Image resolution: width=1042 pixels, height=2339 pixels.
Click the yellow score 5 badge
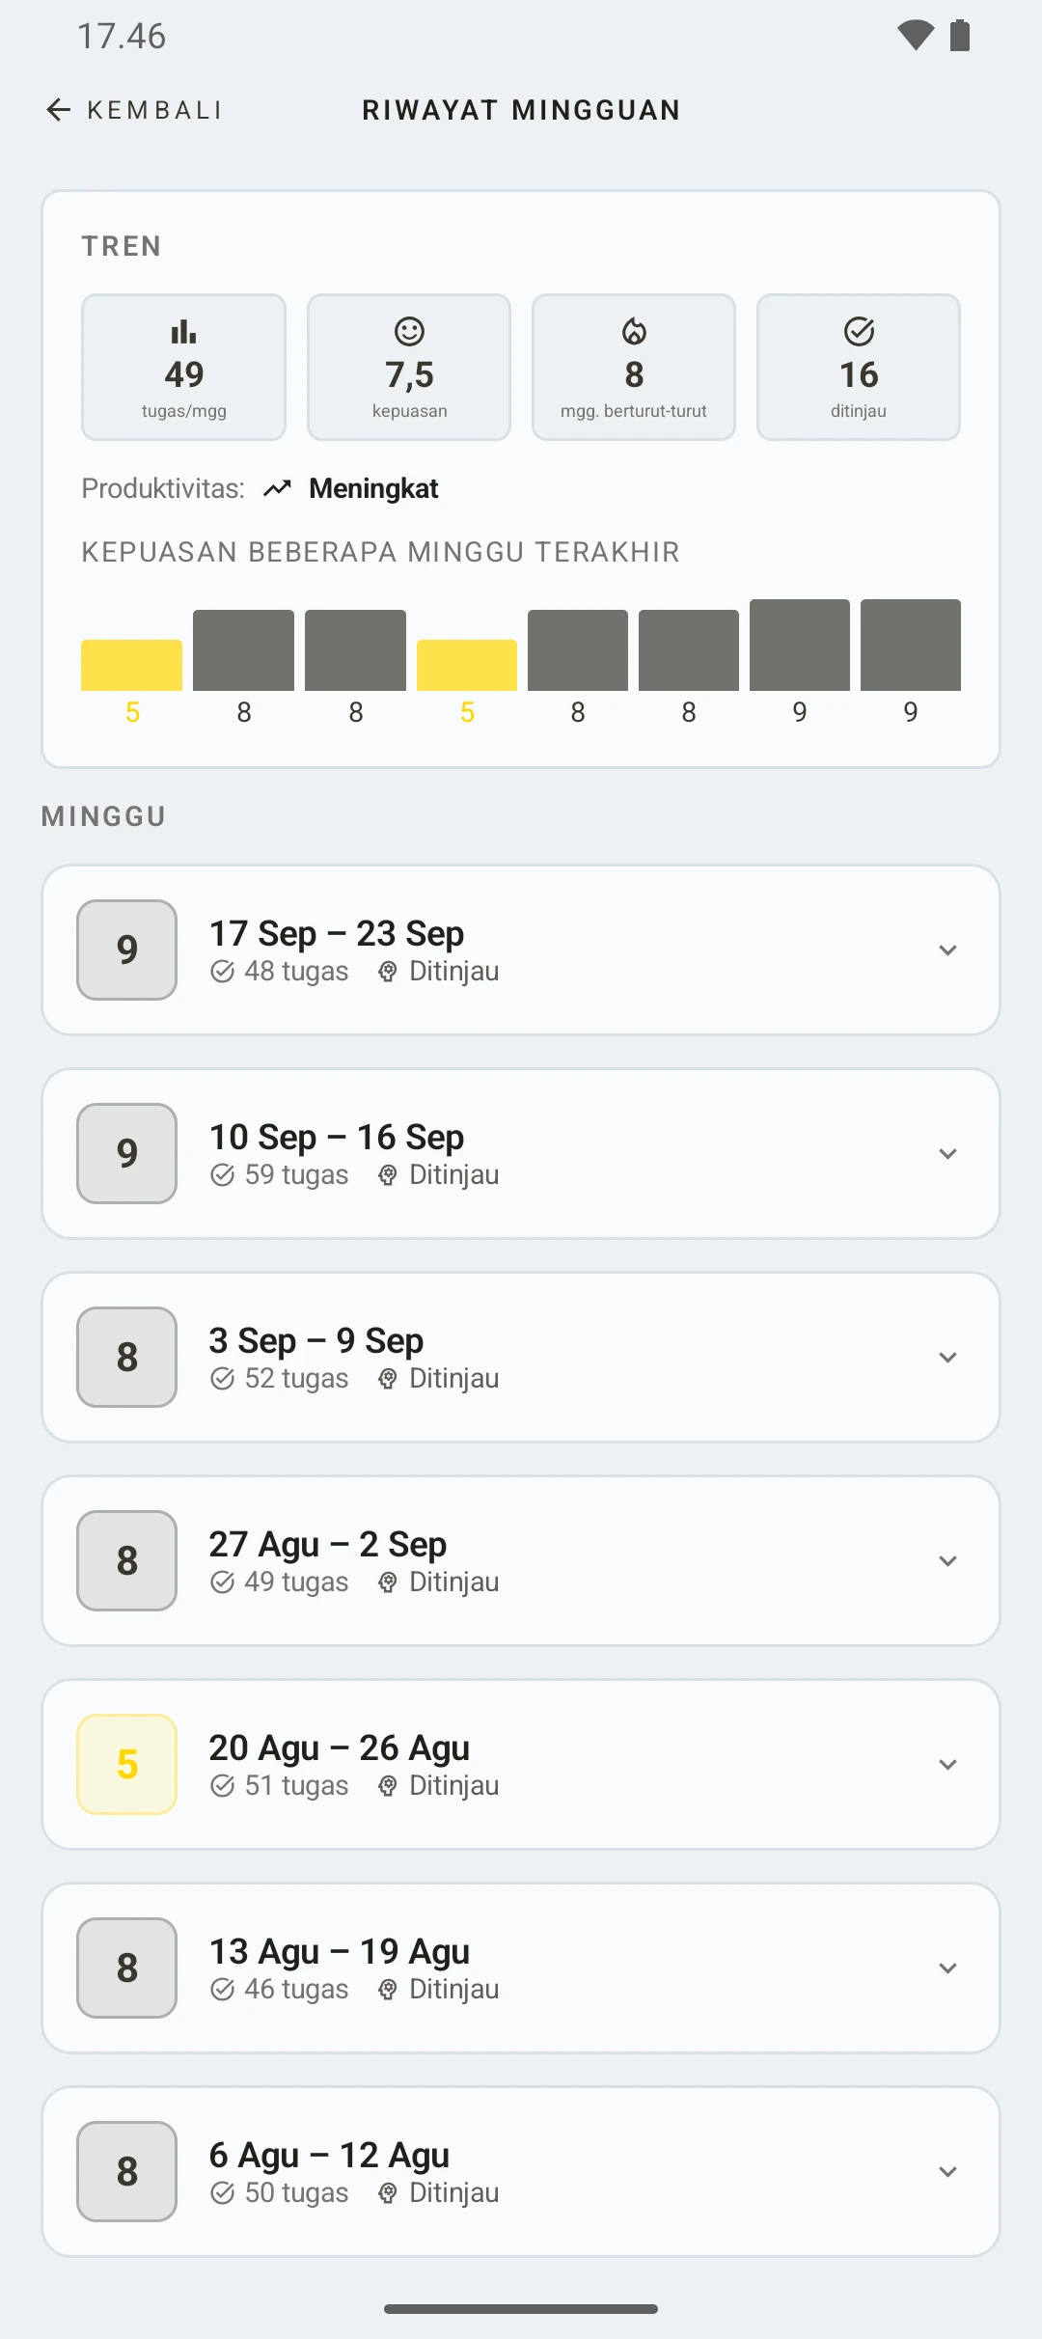[x=126, y=1765]
